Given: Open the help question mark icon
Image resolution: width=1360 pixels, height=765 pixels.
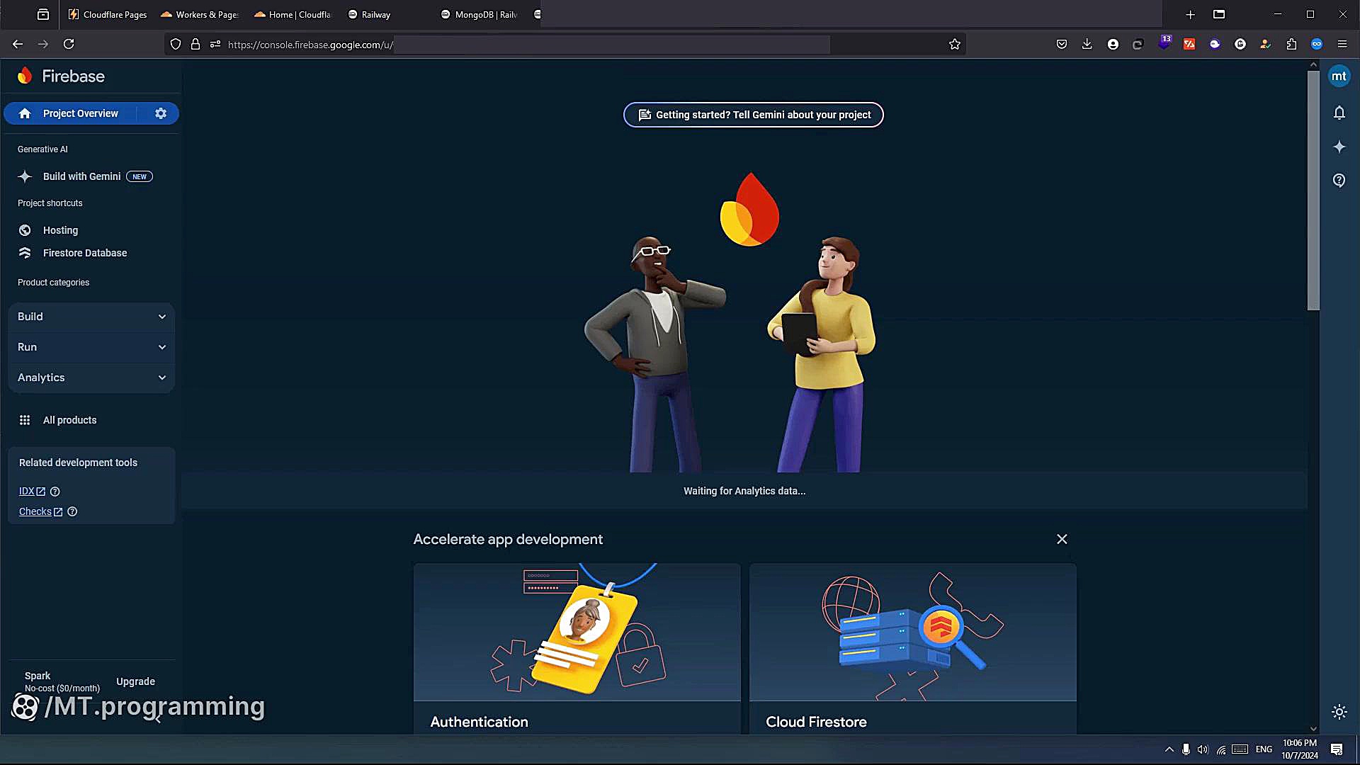Looking at the screenshot, I should 1339,180.
